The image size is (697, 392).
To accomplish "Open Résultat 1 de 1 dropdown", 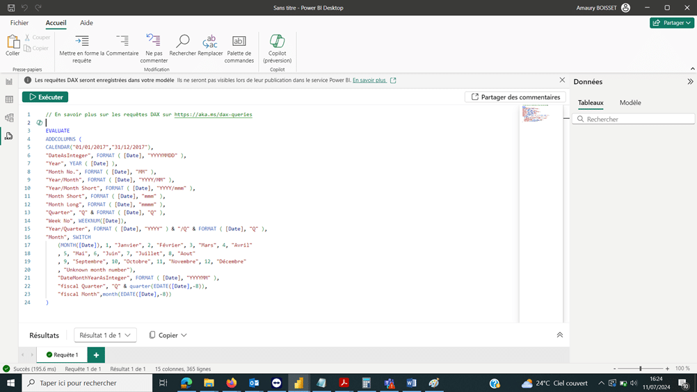I will tap(105, 335).
